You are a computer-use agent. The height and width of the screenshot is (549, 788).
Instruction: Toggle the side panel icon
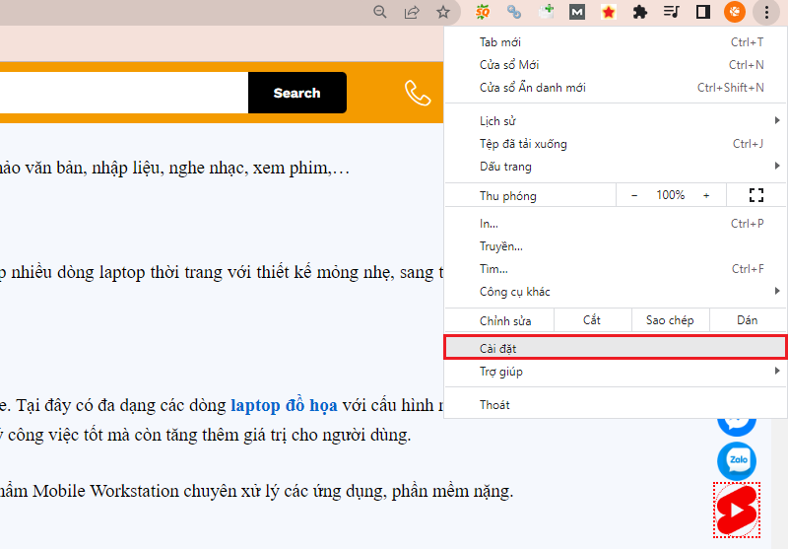pyautogui.click(x=703, y=12)
